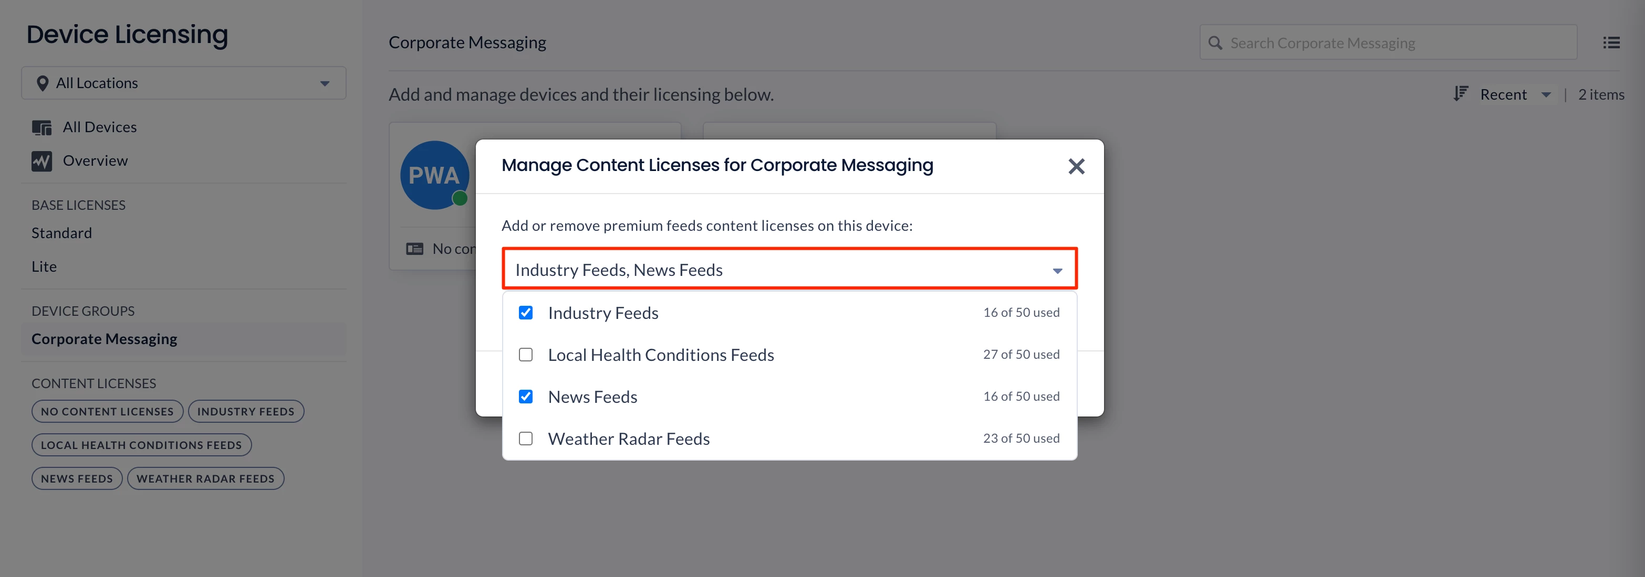Screen dimensions: 1645x577
Task: Select Standard base license in sidebar
Action: coord(62,233)
